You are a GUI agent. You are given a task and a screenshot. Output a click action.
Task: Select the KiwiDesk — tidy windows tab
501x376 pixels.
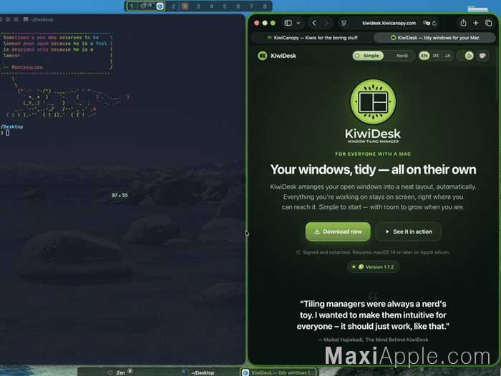click(x=435, y=38)
